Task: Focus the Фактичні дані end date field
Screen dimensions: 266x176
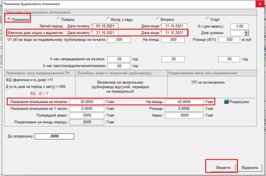Action: click(x=174, y=33)
